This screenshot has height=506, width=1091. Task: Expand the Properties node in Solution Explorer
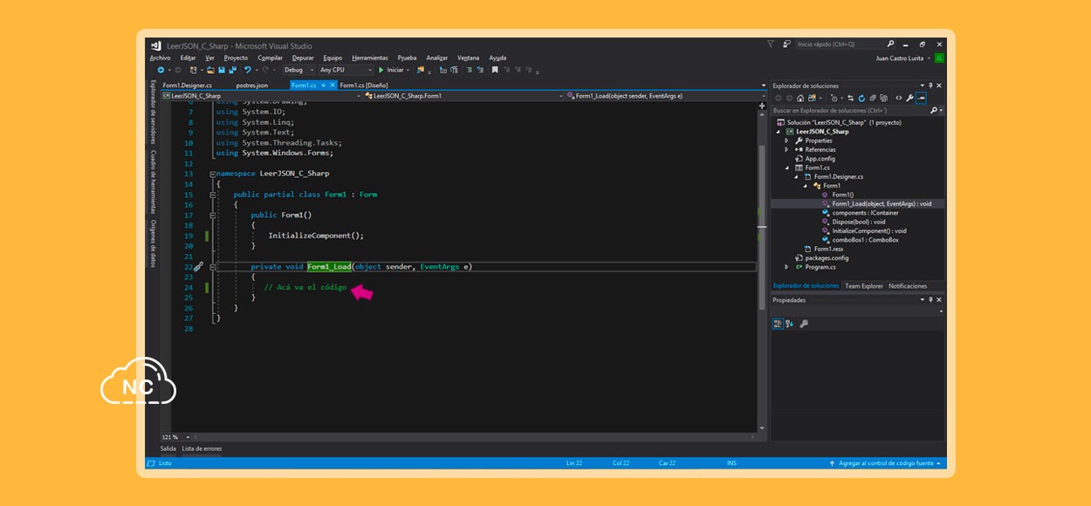[786, 140]
